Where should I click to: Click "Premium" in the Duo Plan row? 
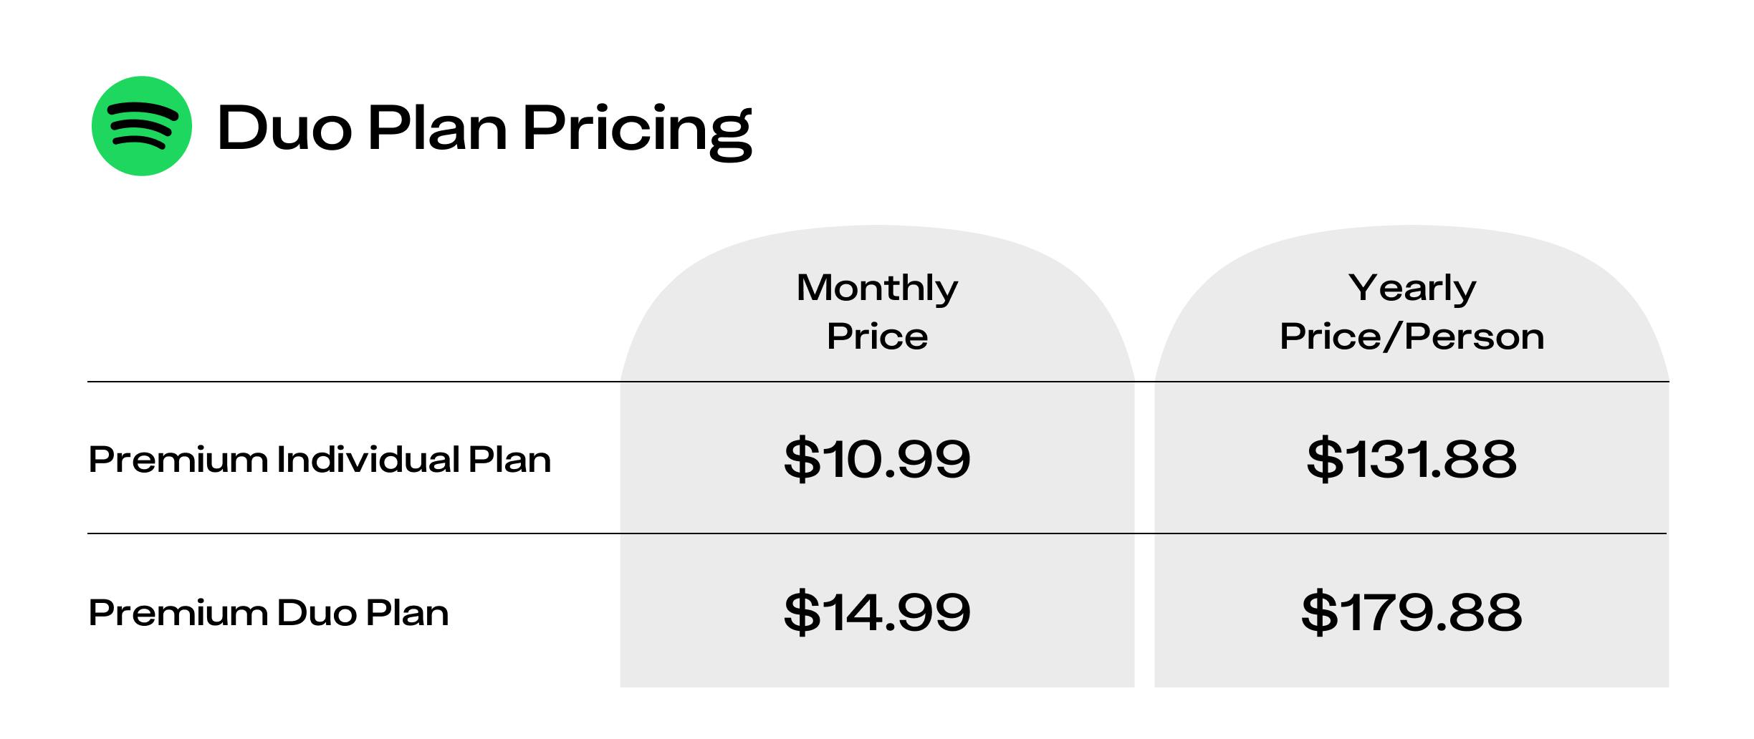178,613
